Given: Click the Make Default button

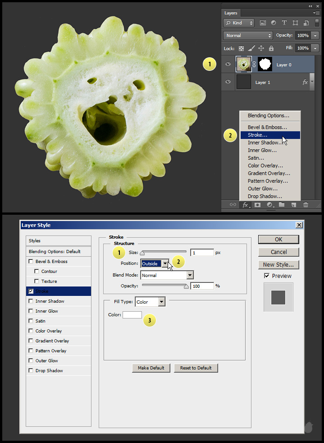Looking at the screenshot, I should click(x=151, y=368).
